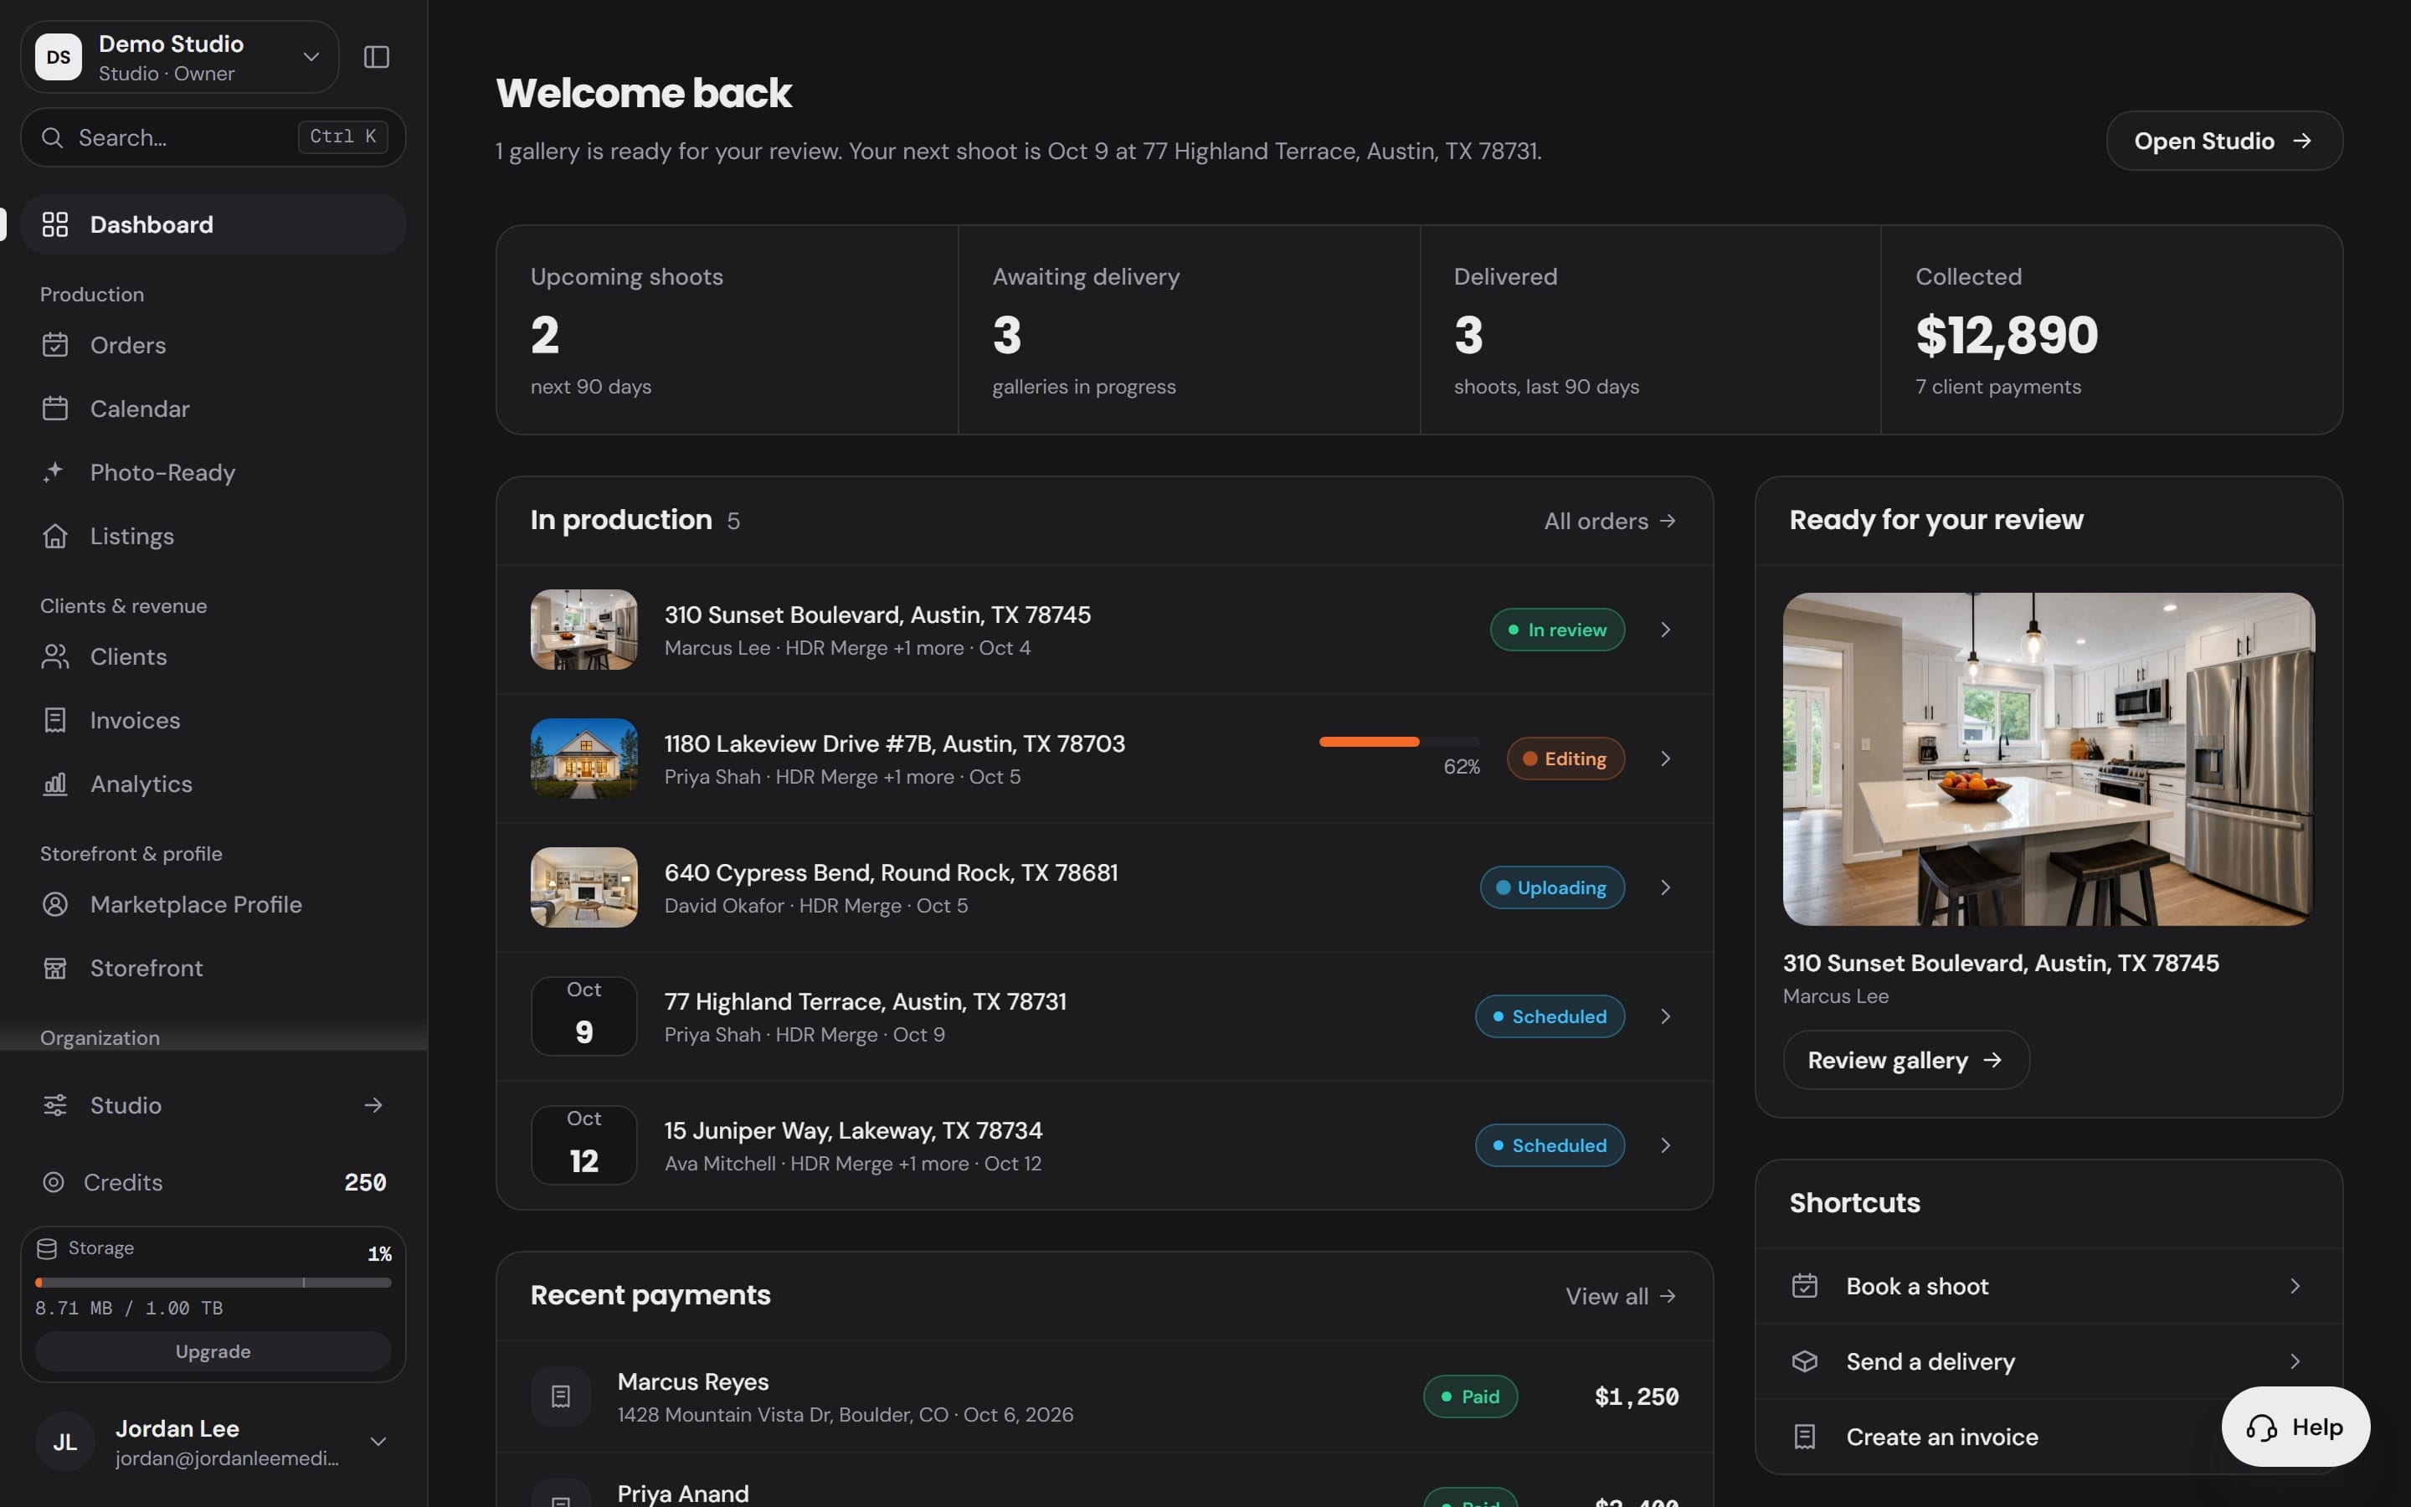Click the Upgrade storage button
2411x1507 pixels.
pyautogui.click(x=213, y=1351)
